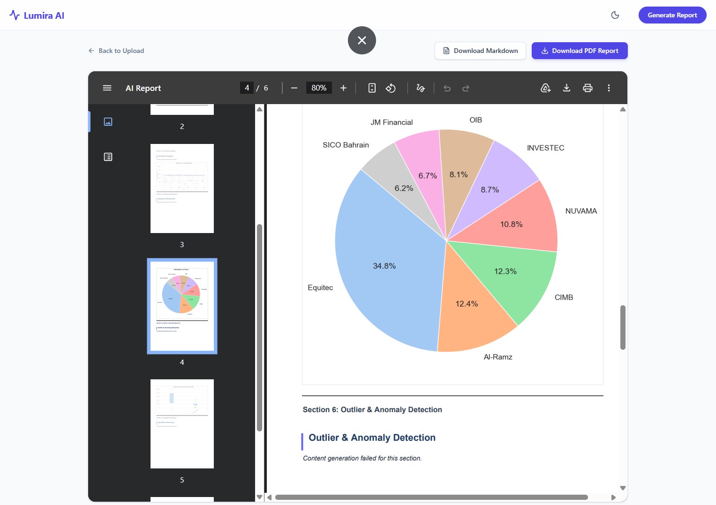The height and width of the screenshot is (505, 716).
Task: Click the 'AI Report' document title
Action: pyautogui.click(x=143, y=88)
